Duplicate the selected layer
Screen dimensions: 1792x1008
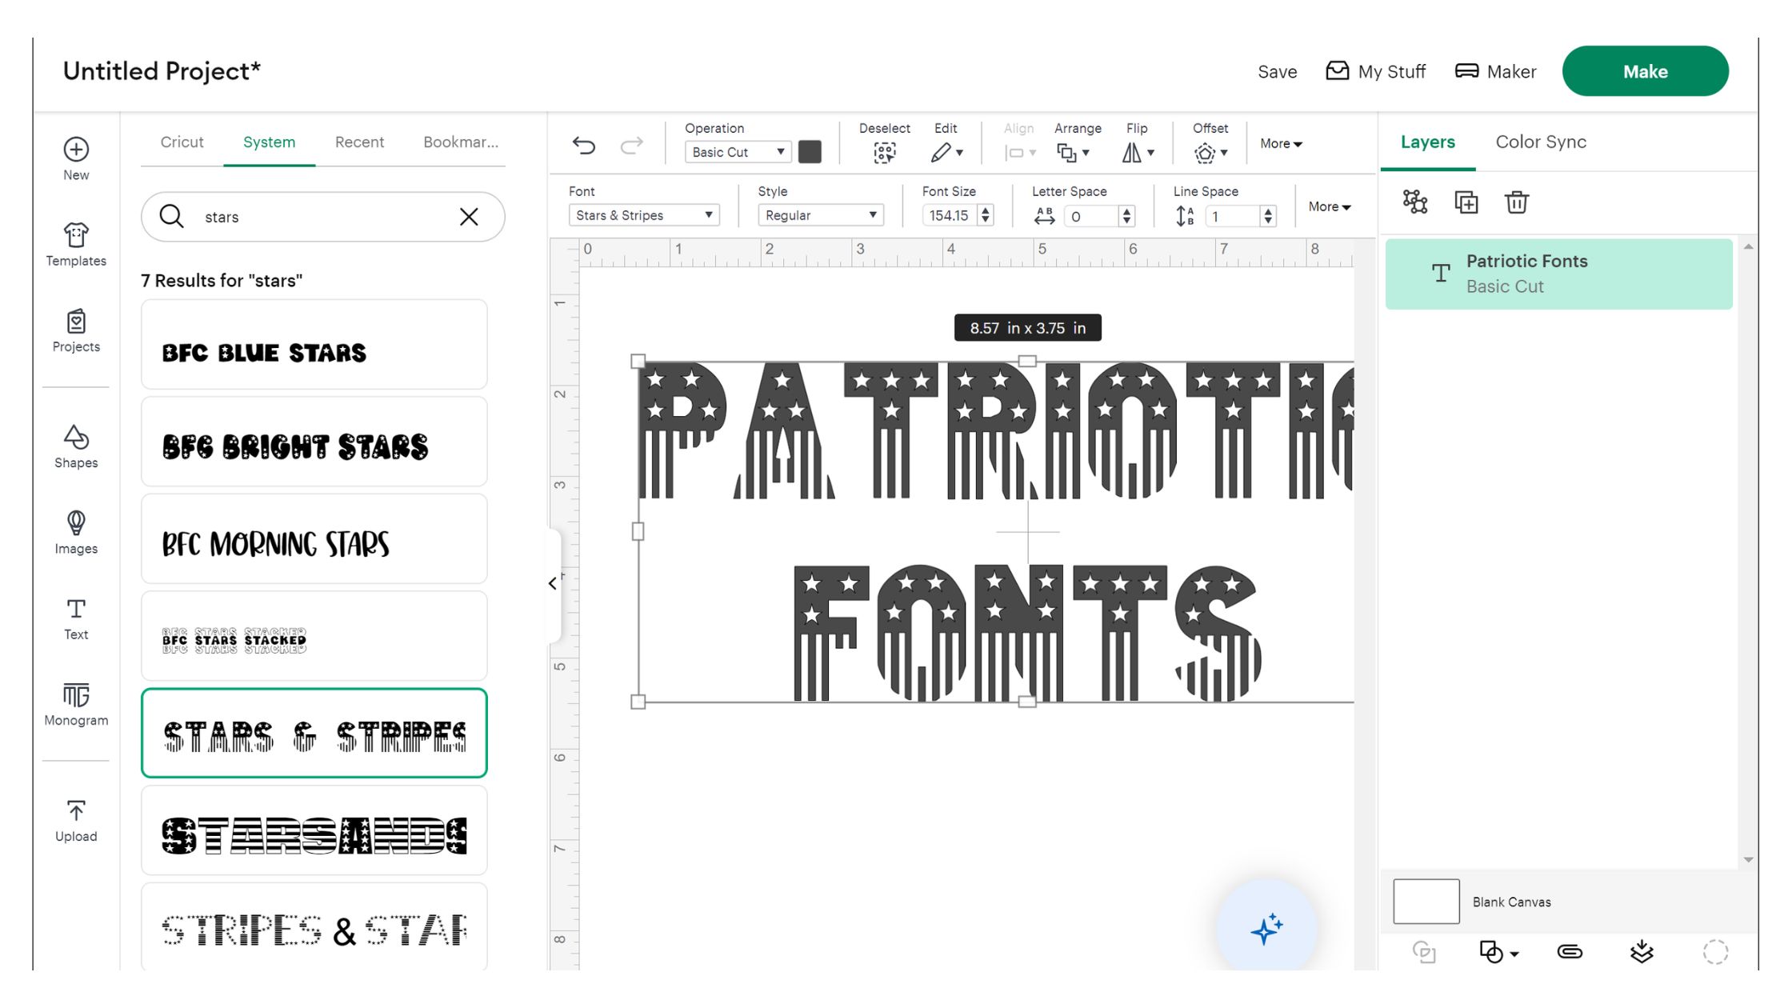point(1467,202)
